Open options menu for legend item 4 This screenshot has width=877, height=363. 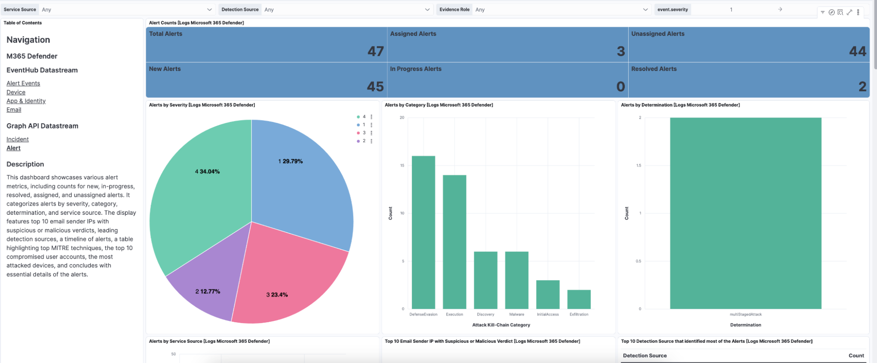372,117
